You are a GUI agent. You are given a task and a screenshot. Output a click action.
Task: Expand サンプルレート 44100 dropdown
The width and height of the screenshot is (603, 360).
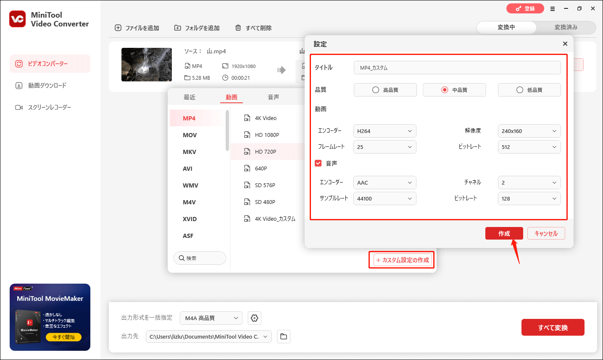click(385, 198)
